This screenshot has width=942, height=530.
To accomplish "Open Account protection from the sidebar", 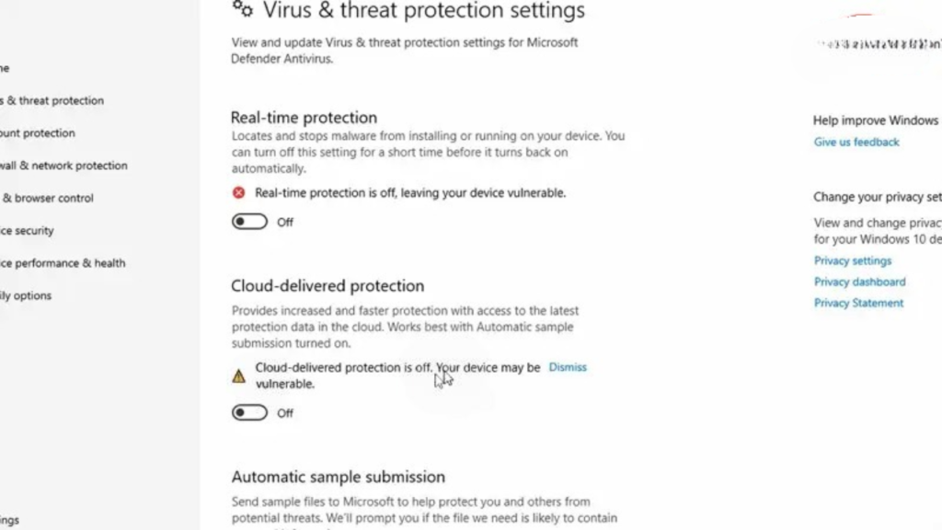I will coord(39,133).
